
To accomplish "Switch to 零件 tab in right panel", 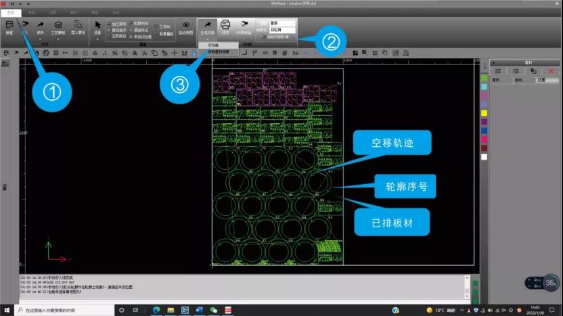I will click(x=501, y=80).
